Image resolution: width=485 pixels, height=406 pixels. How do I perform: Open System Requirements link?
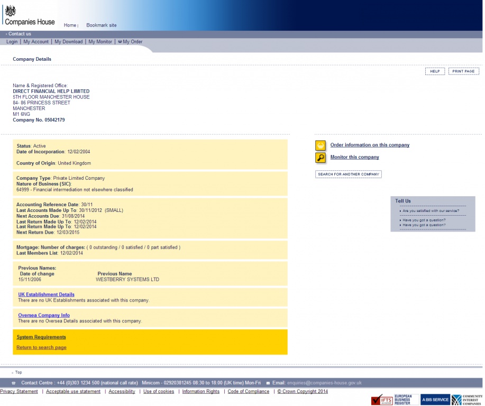coord(41,337)
